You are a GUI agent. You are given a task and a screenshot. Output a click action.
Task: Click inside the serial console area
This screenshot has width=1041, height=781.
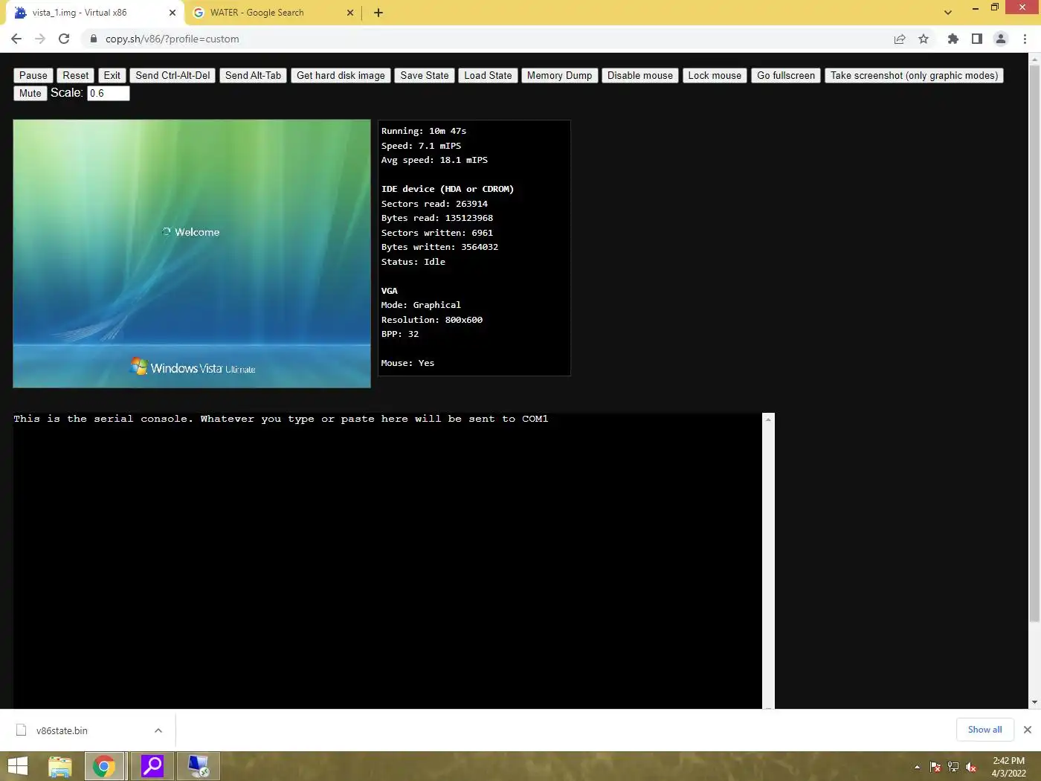(387, 561)
